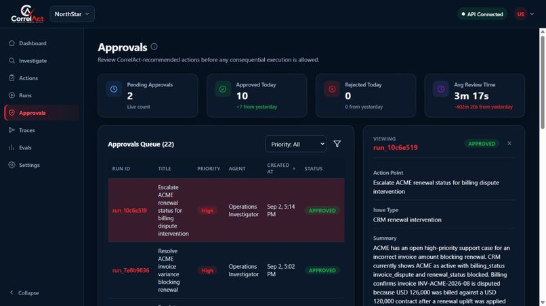Open the Evals page
Viewport: 546px width, 306px height.
click(x=25, y=148)
